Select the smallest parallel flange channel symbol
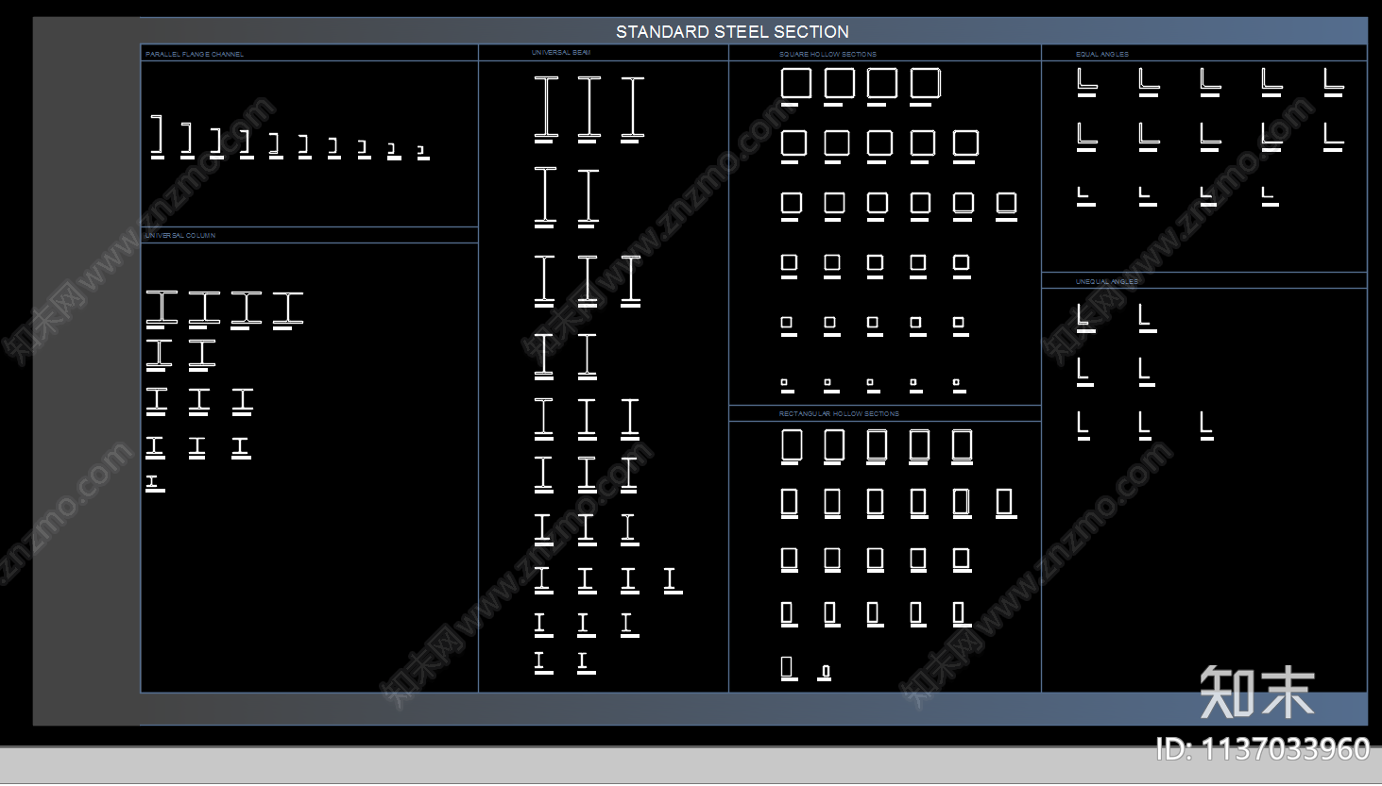This screenshot has height=786, width=1382. click(422, 150)
